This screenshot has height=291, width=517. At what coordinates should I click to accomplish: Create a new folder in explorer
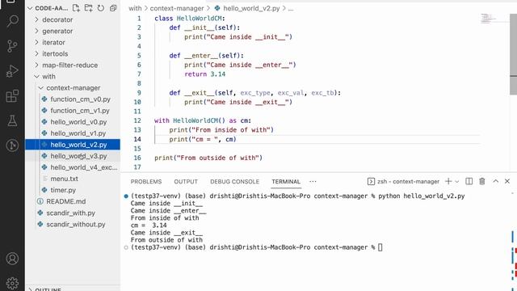[x=88, y=8]
